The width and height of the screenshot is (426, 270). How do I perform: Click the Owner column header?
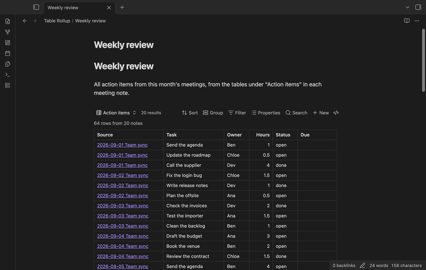[x=236, y=135]
